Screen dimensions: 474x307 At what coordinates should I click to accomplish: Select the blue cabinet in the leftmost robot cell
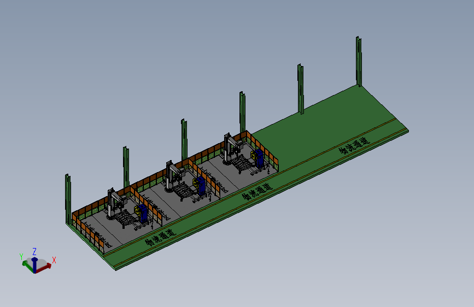[143, 213]
